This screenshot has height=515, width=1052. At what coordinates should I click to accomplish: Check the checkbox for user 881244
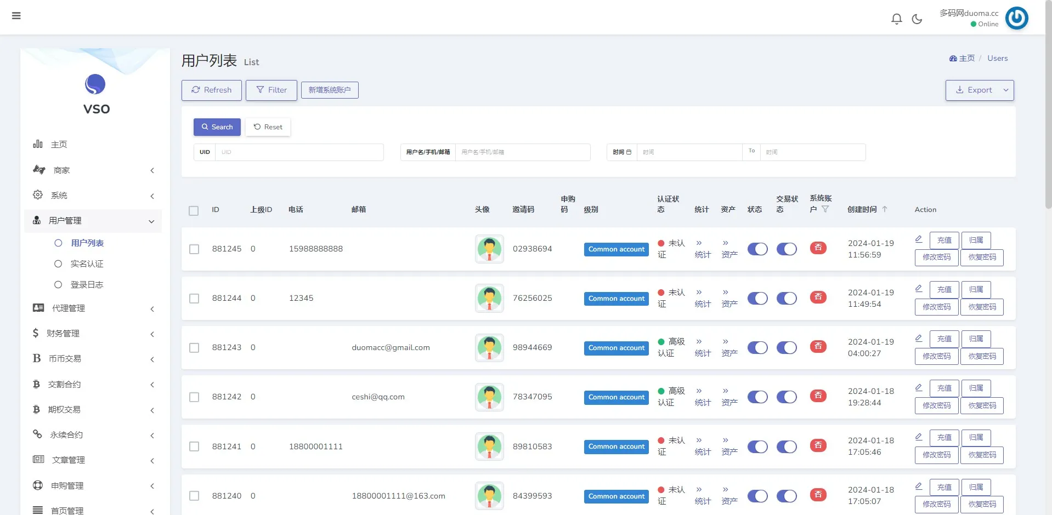click(x=194, y=299)
